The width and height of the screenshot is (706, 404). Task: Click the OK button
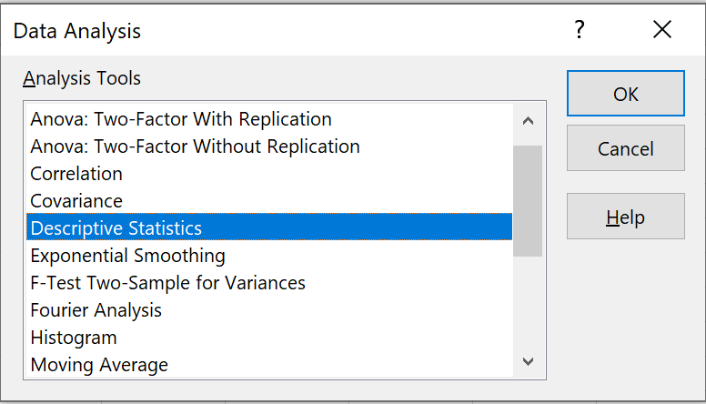coord(625,94)
